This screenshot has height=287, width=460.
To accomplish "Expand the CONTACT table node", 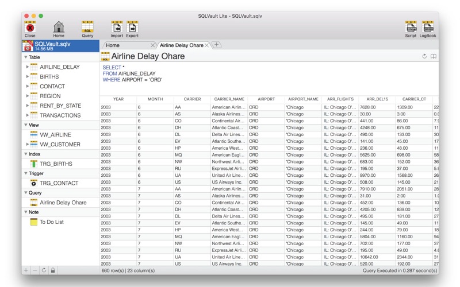I will (x=27, y=87).
